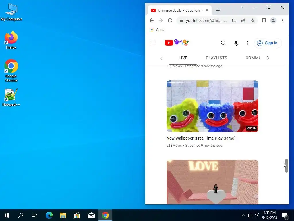Open the YouTube hamburger guide menu
Image resolution: width=294 pixels, height=221 pixels.
click(153, 43)
